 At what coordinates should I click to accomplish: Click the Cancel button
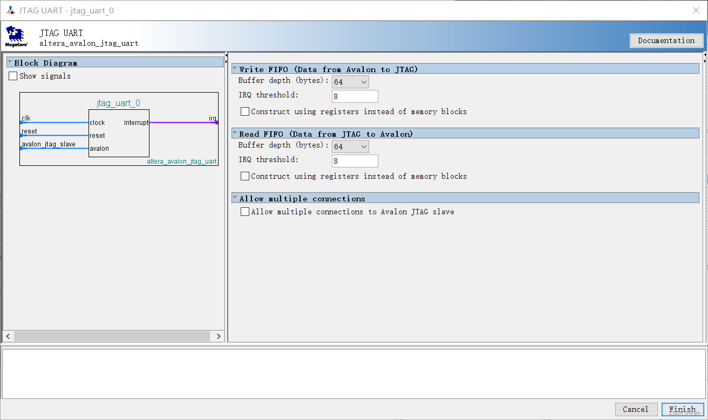click(636, 409)
